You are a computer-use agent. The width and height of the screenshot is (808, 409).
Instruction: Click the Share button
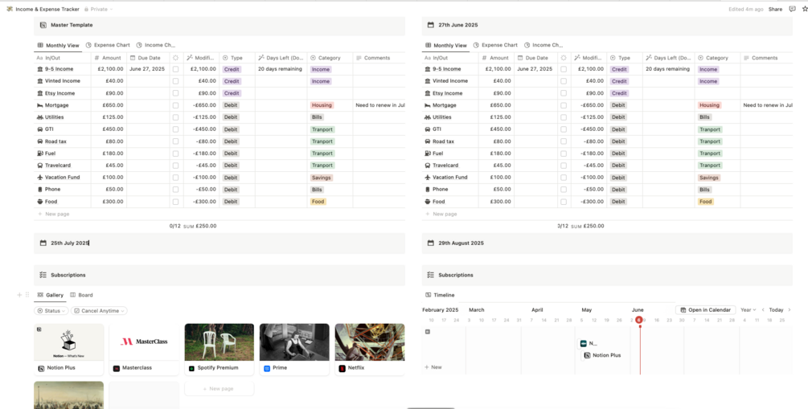[x=775, y=10]
